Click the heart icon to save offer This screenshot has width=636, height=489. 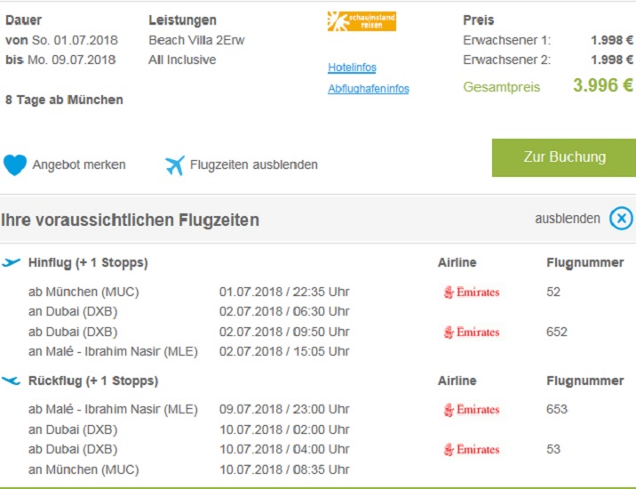coord(15,164)
